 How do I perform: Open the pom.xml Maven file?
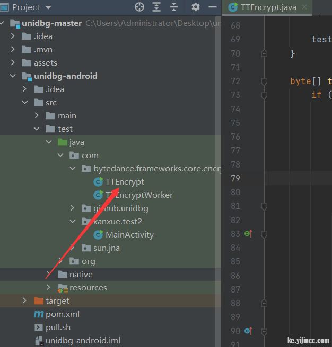pyautogui.click(x=63, y=314)
